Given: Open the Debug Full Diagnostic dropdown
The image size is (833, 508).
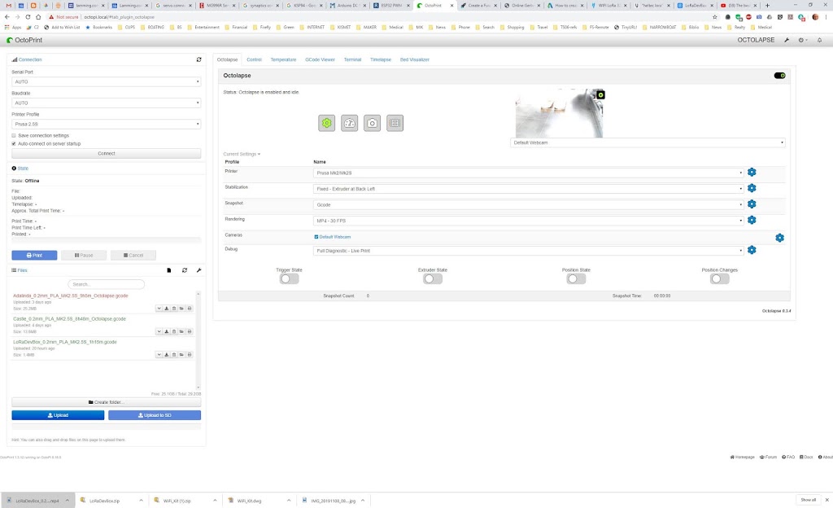Looking at the screenshot, I should 529,250.
